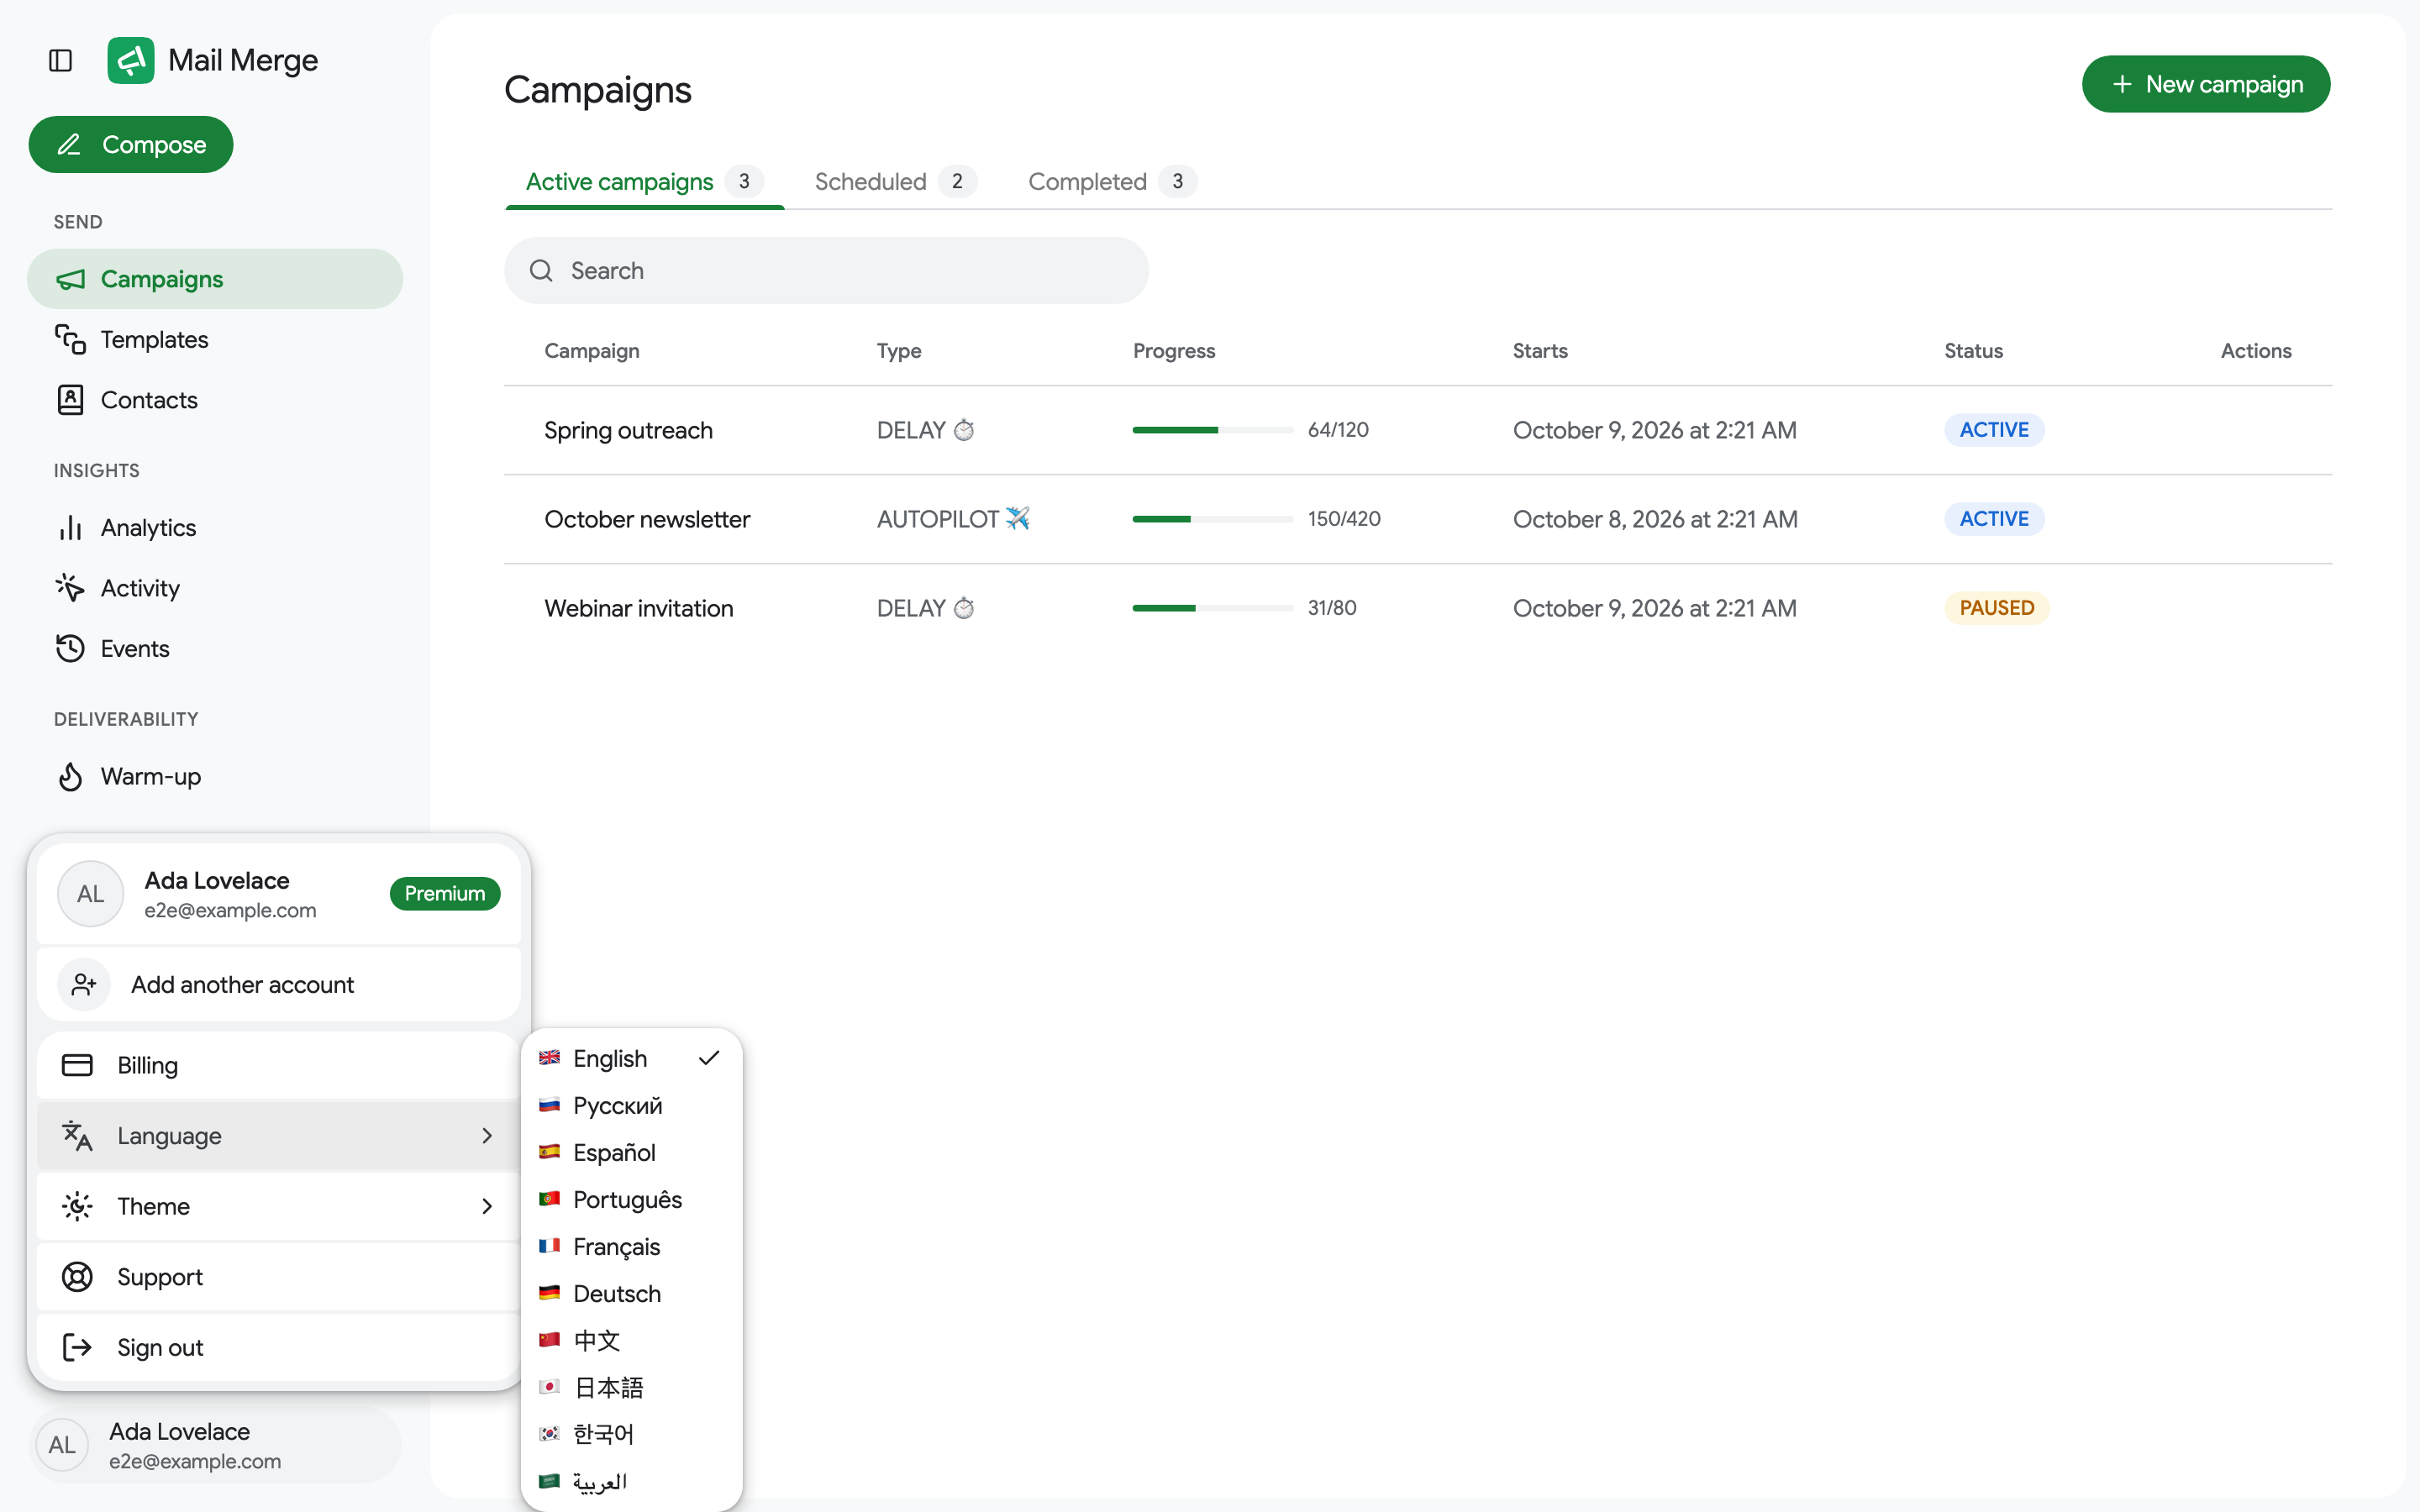Click the PAUSED status of Webinar invitation
Viewport: 2420px width, 1512px height.
[1997, 608]
